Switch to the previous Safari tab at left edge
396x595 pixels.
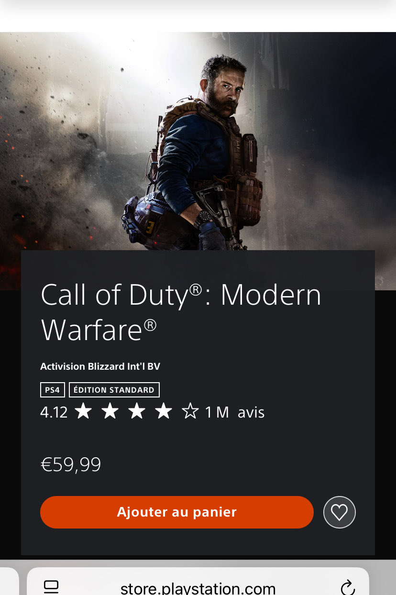coord(9,582)
